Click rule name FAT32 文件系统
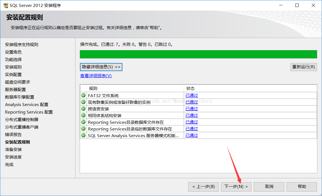This screenshot has width=322, height=196. (103, 96)
